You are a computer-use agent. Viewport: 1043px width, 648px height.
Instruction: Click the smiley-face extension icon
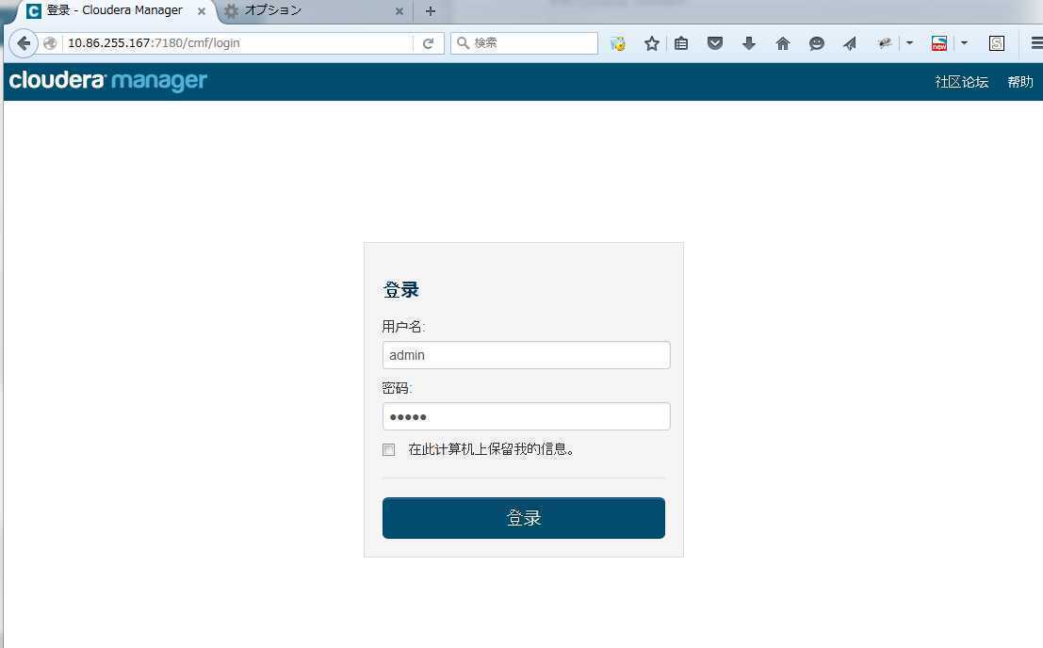(x=817, y=42)
